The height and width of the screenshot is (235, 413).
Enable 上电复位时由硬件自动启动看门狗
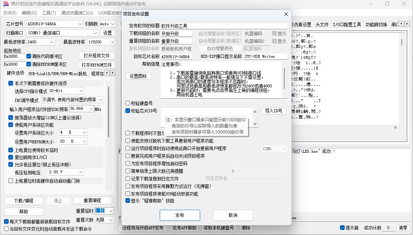point(10,181)
